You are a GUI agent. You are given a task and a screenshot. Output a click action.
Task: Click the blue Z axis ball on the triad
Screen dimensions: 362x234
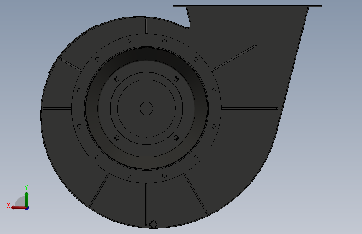tap(27, 208)
